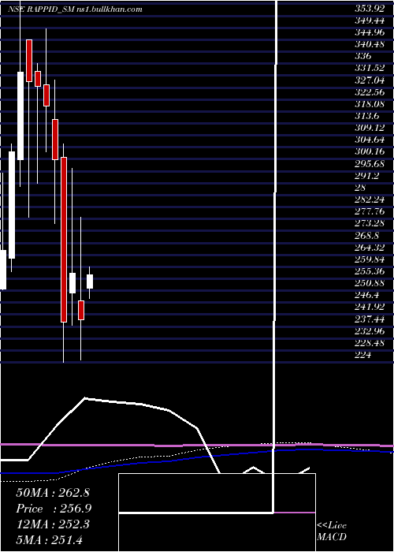Viewport: 394px width, 552px height.
Task: Click the 344.96 price axis label
Action: coord(370,33)
